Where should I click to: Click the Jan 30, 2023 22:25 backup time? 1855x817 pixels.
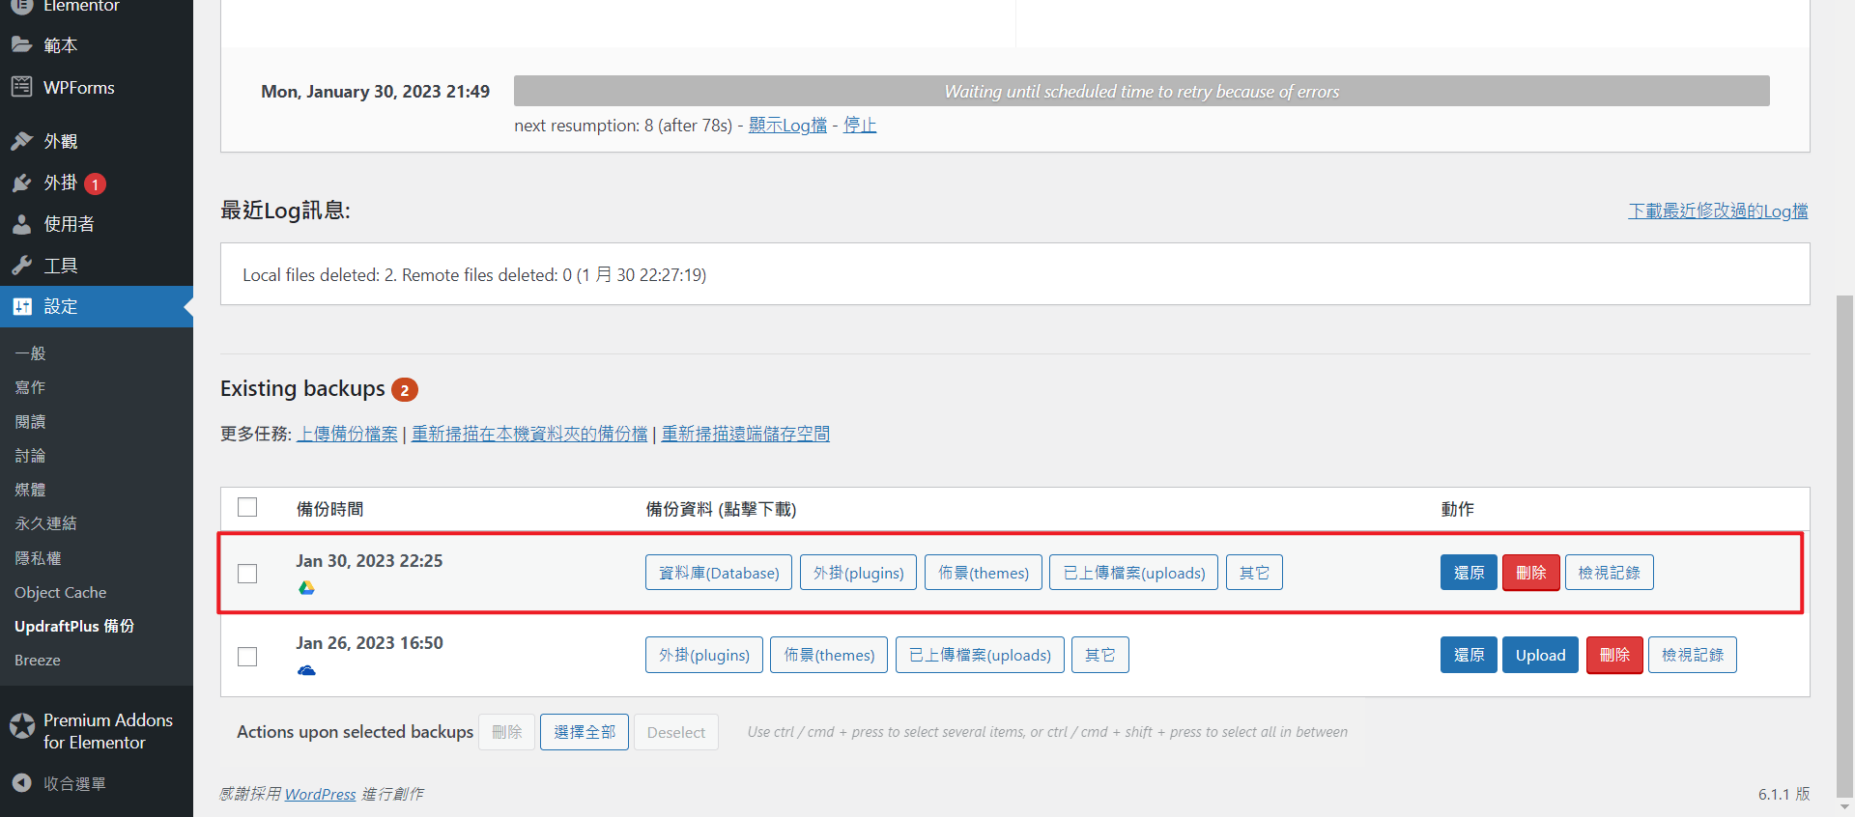(x=369, y=561)
